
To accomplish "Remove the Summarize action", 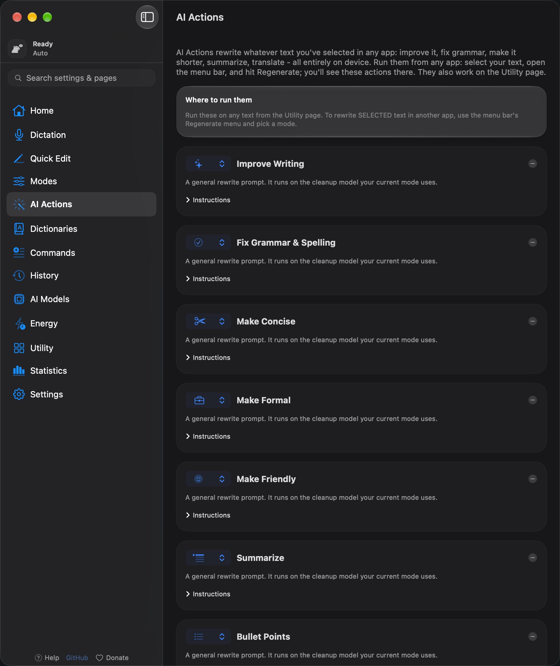I will coord(533,558).
